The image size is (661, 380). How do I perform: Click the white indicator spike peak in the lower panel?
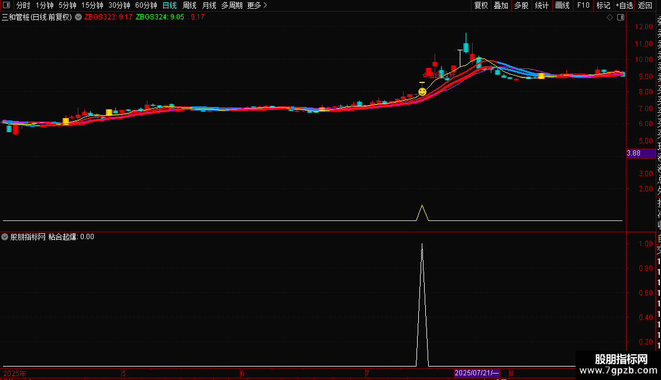pos(422,244)
